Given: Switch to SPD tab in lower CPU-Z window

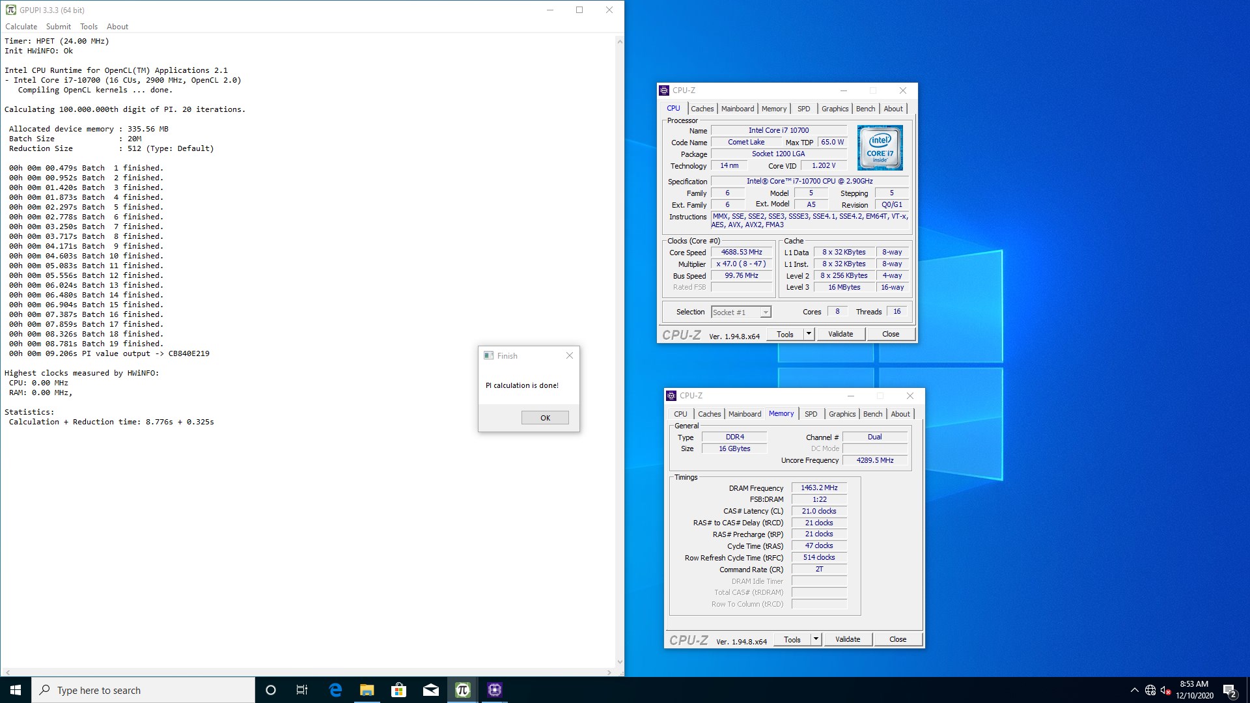Looking at the screenshot, I should click(811, 414).
